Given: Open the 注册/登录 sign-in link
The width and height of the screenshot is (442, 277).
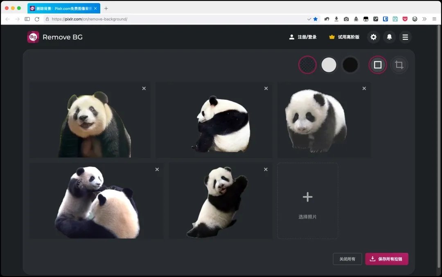Looking at the screenshot, I should [303, 37].
